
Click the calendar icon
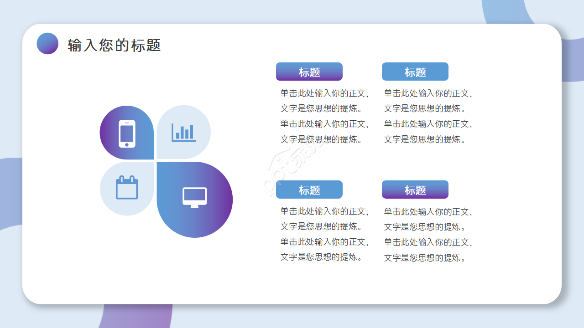126,188
